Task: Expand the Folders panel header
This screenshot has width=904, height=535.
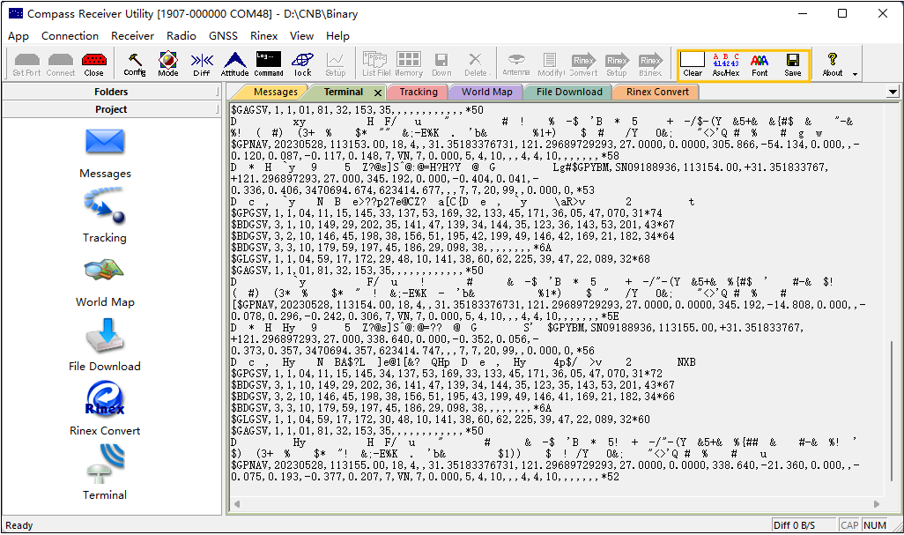Action: coord(111,92)
